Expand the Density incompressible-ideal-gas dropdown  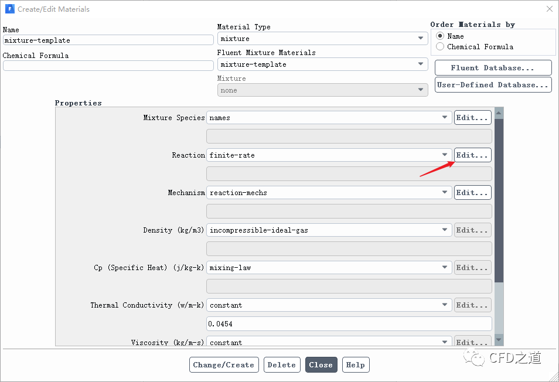point(329,230)
